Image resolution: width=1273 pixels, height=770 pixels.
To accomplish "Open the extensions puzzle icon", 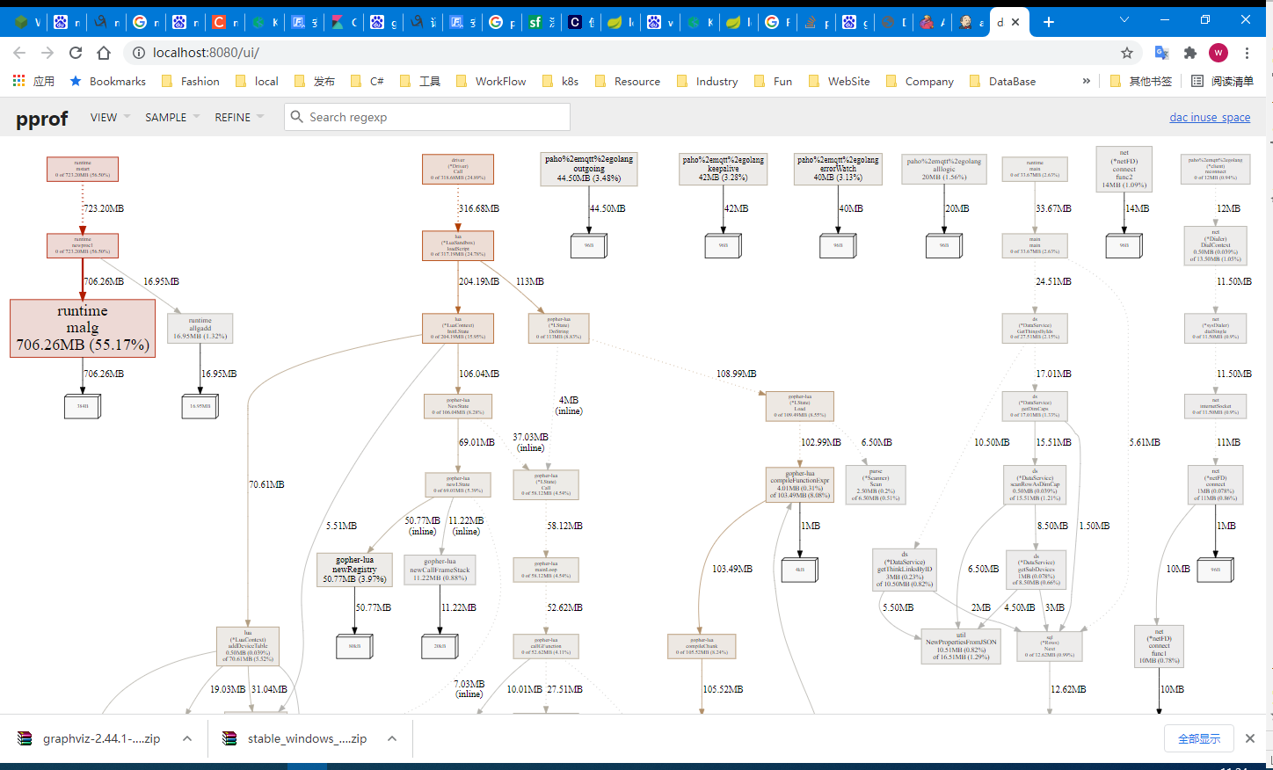I will pyautogui.click(x=1190, y=53).
